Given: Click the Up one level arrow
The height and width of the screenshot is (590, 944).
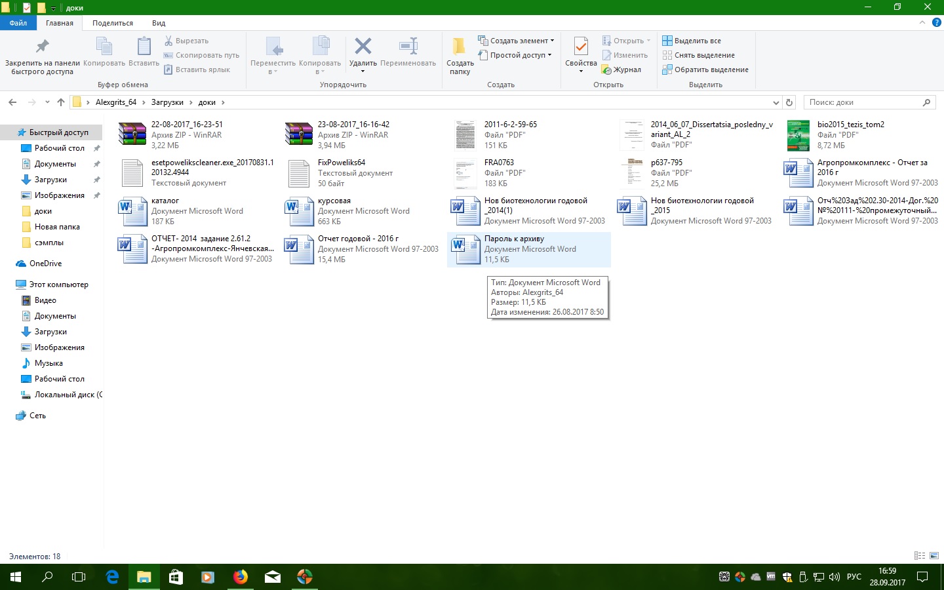Looking at the screenshot, I should tap(61, 102).
